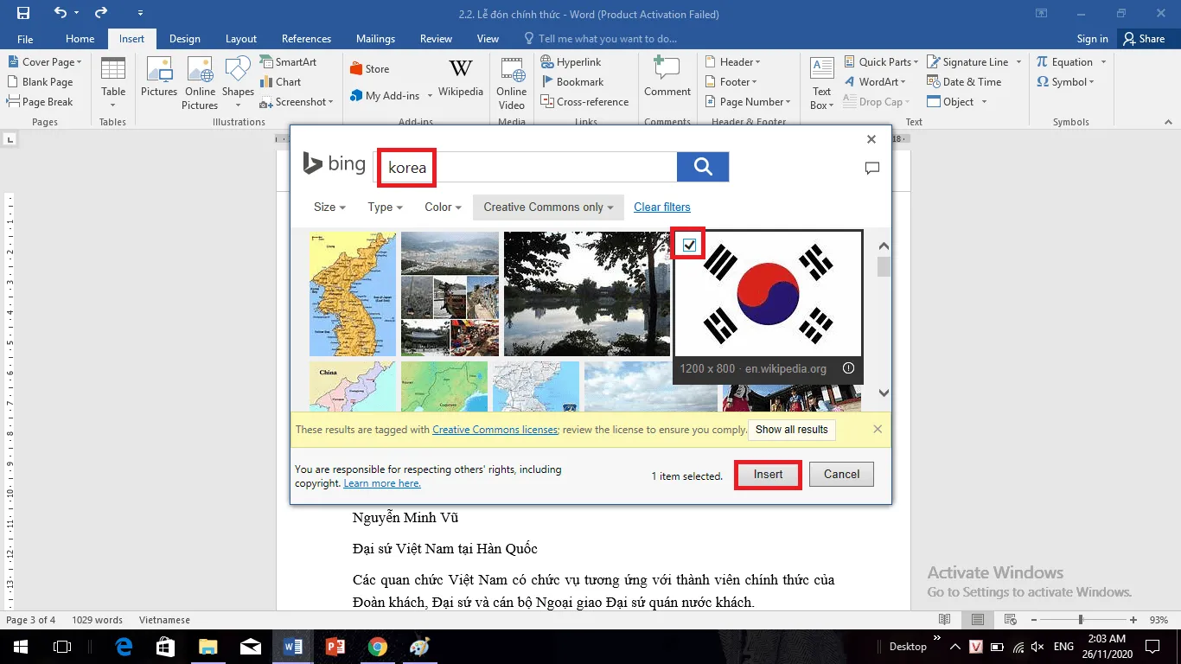The width and height of the screenshot is (1181, 664).
Task: Click Show all results button
Action: point(792,430)
